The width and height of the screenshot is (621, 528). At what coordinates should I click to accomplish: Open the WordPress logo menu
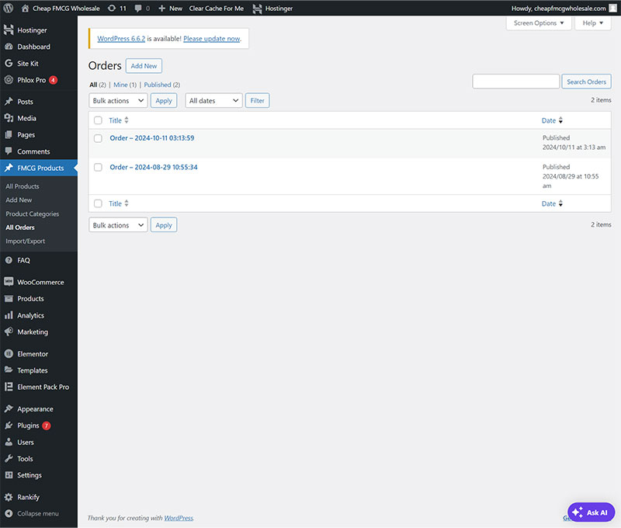coord(9,8)
